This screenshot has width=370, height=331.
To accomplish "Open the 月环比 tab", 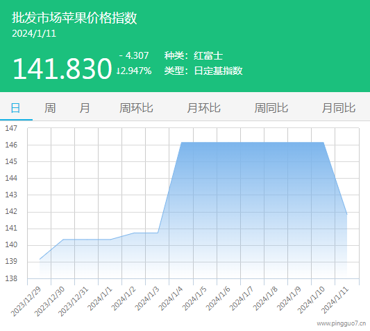I will 203,108.
